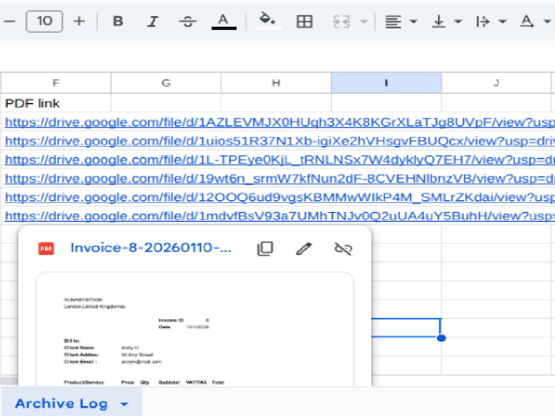Increase font size with plus button
This screenshot has width=555, height=416.
(x=79, y=21)
